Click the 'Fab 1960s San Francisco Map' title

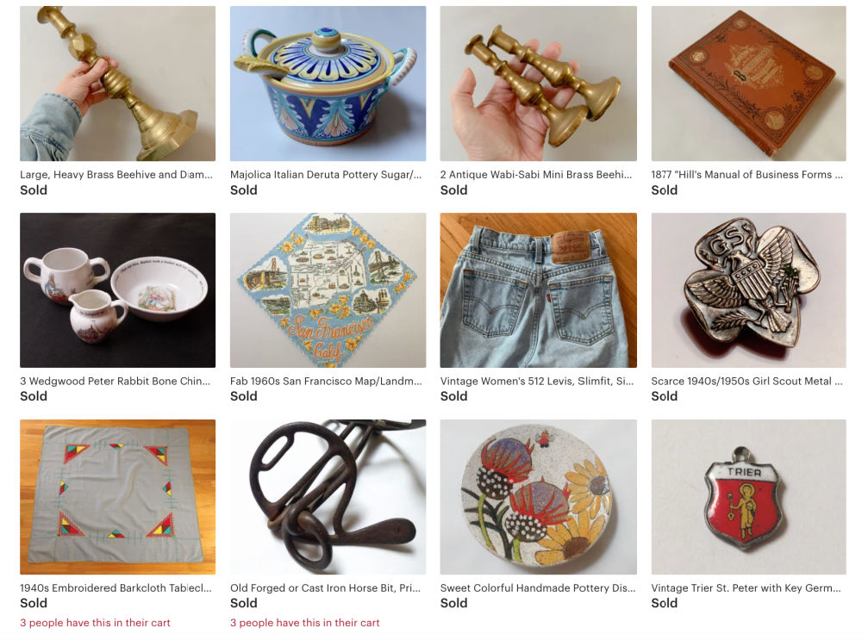coord(326,382)
